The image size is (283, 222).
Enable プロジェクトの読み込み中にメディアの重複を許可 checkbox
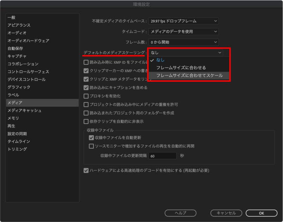pyautogui.click(x=86, y=105)
